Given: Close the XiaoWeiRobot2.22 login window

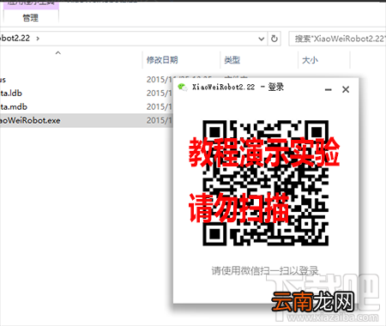Looking at the screenshot, I should (x=346, y=89).
